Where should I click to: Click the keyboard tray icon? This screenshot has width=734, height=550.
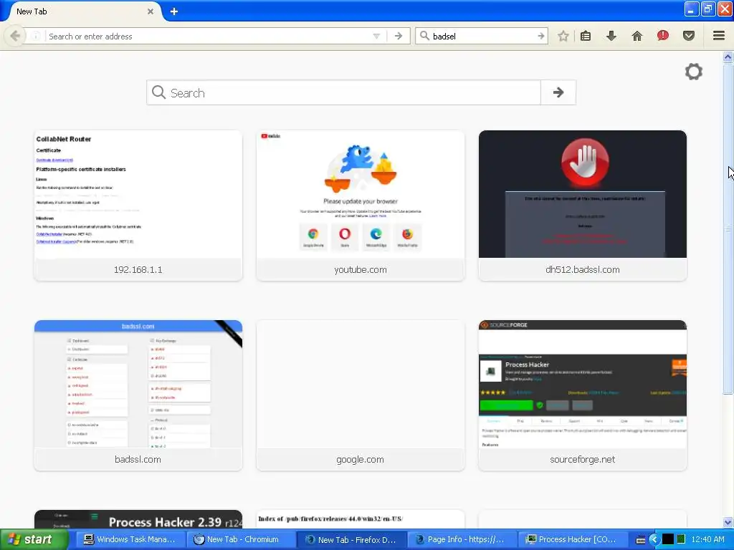641,540
